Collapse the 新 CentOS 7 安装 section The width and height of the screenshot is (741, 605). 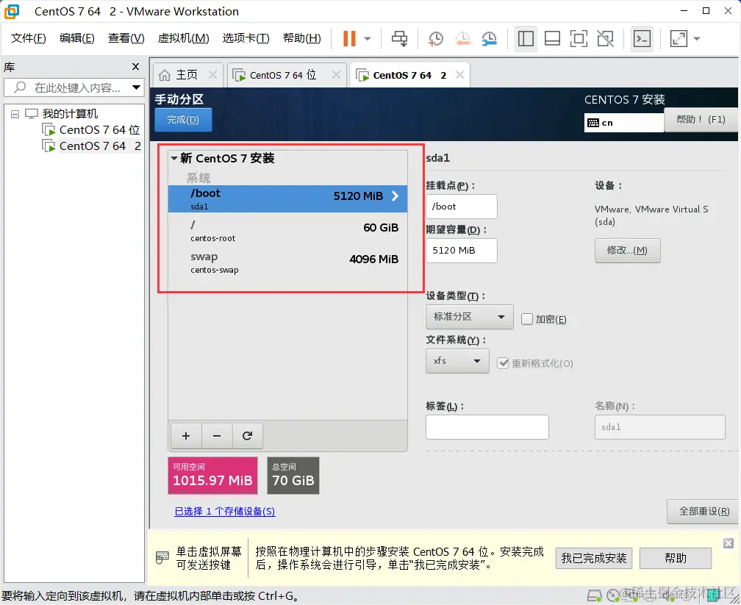(x=174, y=158)
